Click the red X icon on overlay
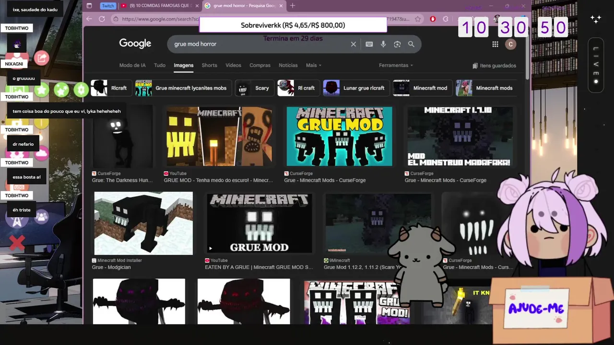 pyautogui.click(x=17, y=243)
